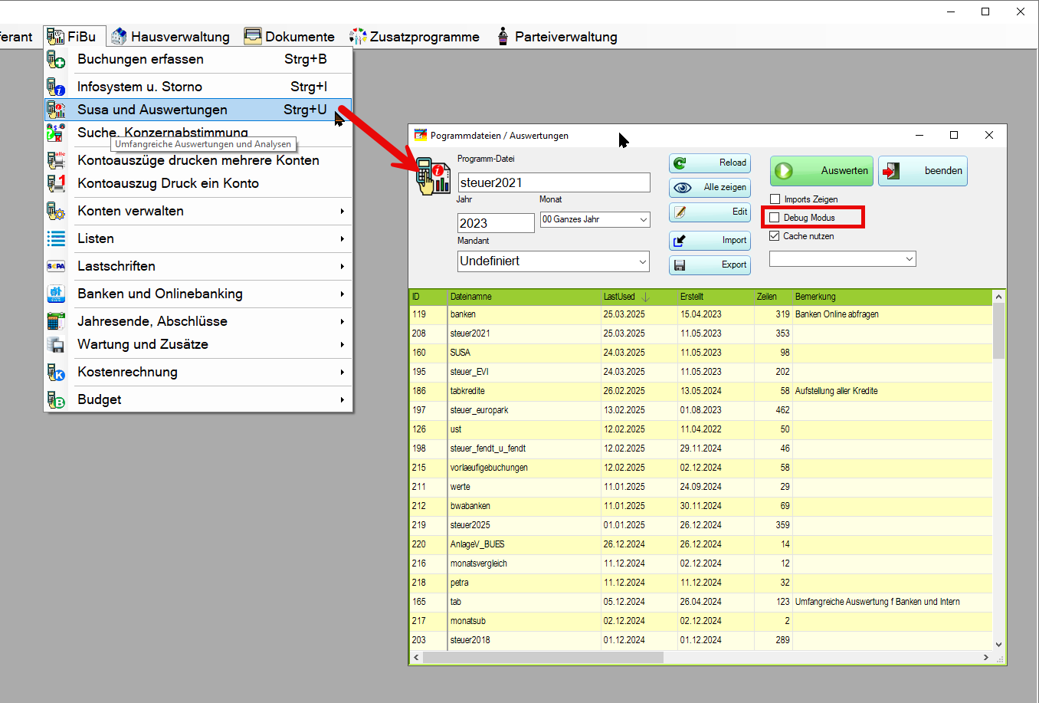This screenshot has height=703, width=1039.
Task: Select the row named banken
Action: [701, 314]
